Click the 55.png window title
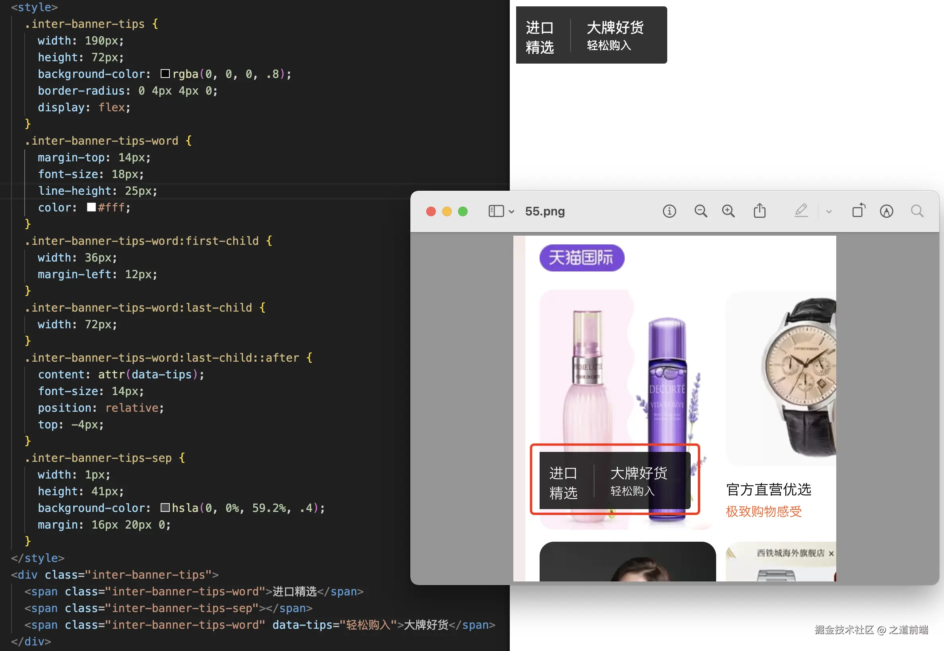This screenshot has height=651, width=944. point(544,211)
